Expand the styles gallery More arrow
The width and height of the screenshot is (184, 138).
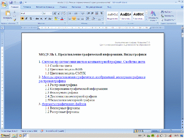(146, 19)
